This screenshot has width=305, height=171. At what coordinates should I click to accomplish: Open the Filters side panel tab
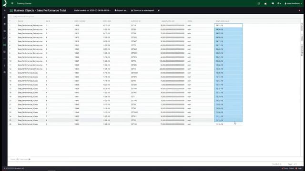302,38
